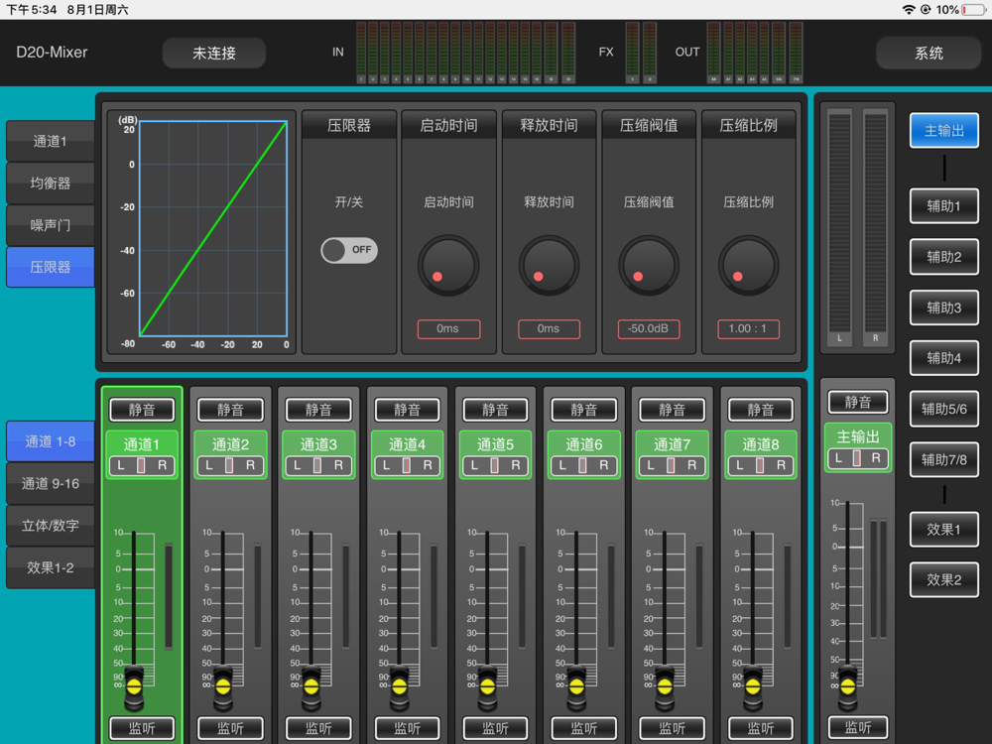Enable 监听 monitor for 通道1
The height and width of the screenshot is (744, 992).
[142, 728]
